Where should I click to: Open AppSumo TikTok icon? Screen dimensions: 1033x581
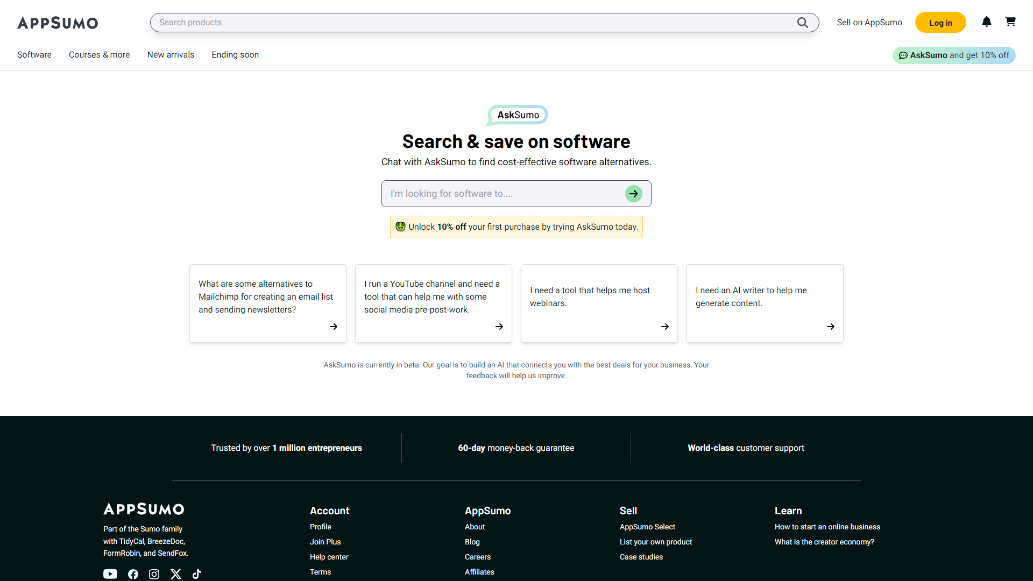point(197,574)
